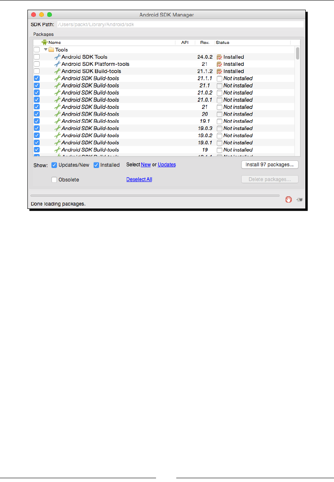This screenshot has width=334, height=482.
Task: Click Installed status icon for Build-tools 21.1.2
Action: pyautogui.click(x=219, y=71)
